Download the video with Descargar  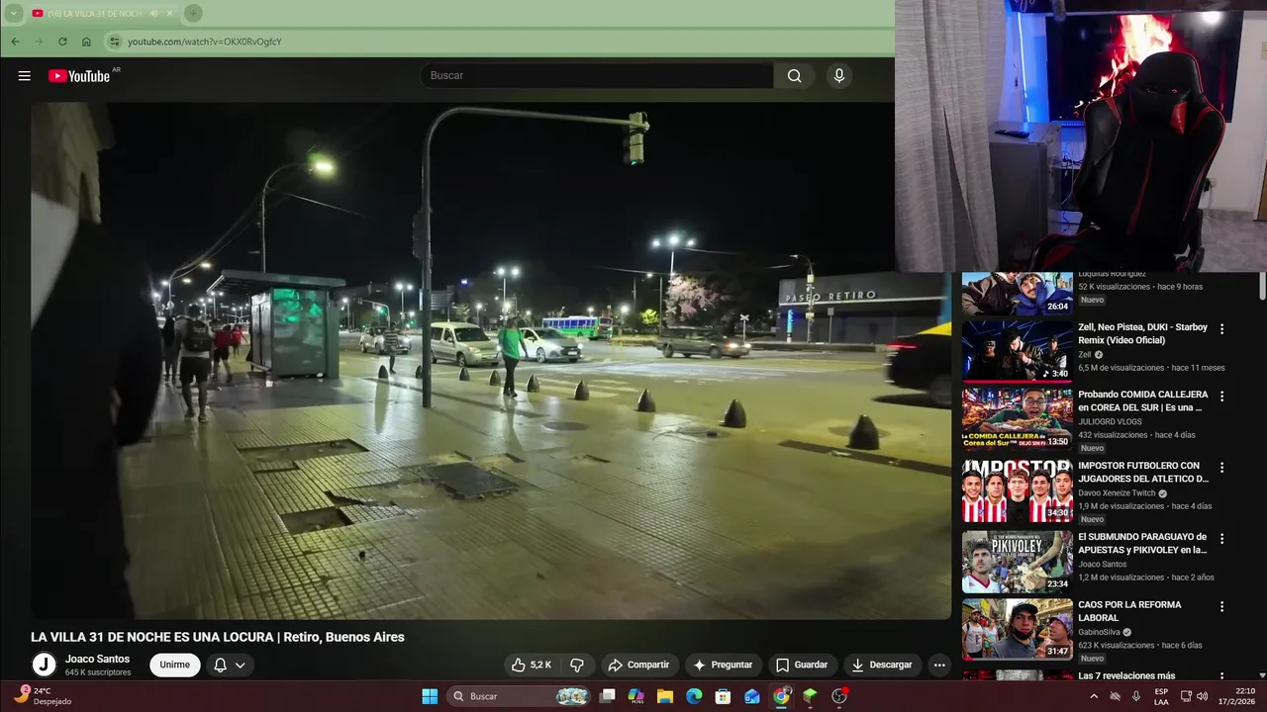882,665
